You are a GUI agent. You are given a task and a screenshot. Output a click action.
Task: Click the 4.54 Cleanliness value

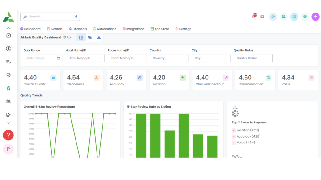pos(73,77)
